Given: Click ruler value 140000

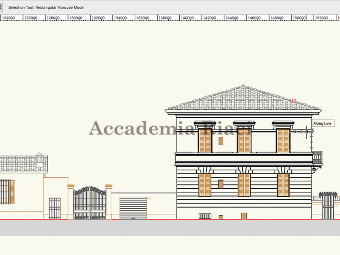Looking at the screenshot, I should click(187, 18).
